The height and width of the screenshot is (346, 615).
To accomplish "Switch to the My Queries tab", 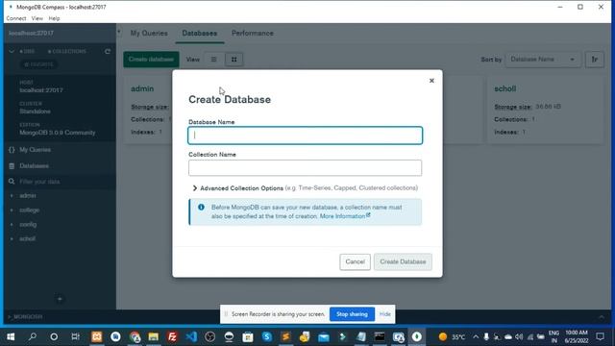I will (x=149, y=34).
